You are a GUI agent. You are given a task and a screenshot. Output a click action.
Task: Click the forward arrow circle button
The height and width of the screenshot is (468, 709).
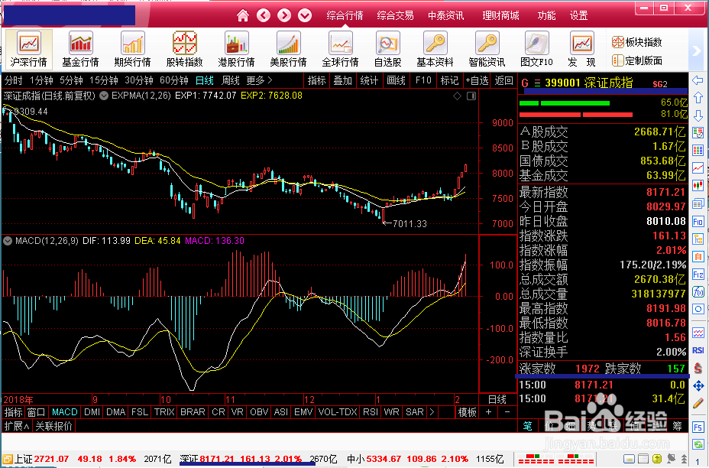(284, 16)
